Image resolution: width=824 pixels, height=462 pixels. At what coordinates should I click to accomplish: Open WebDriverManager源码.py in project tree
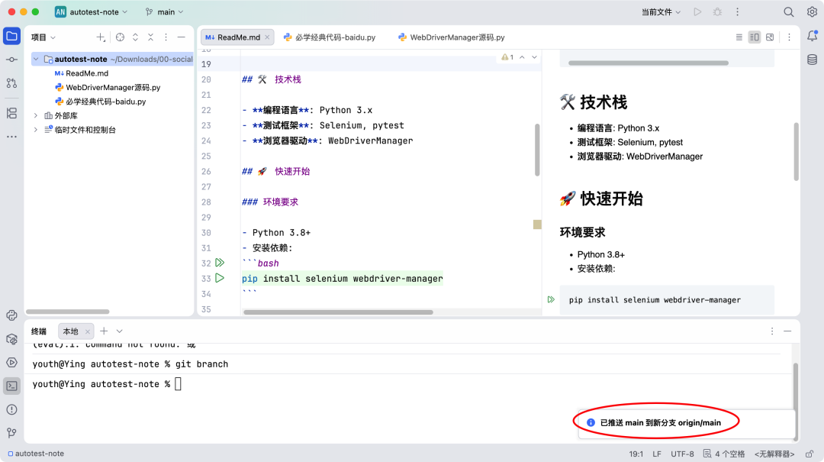pyautogui.click(x=108, y=87)
